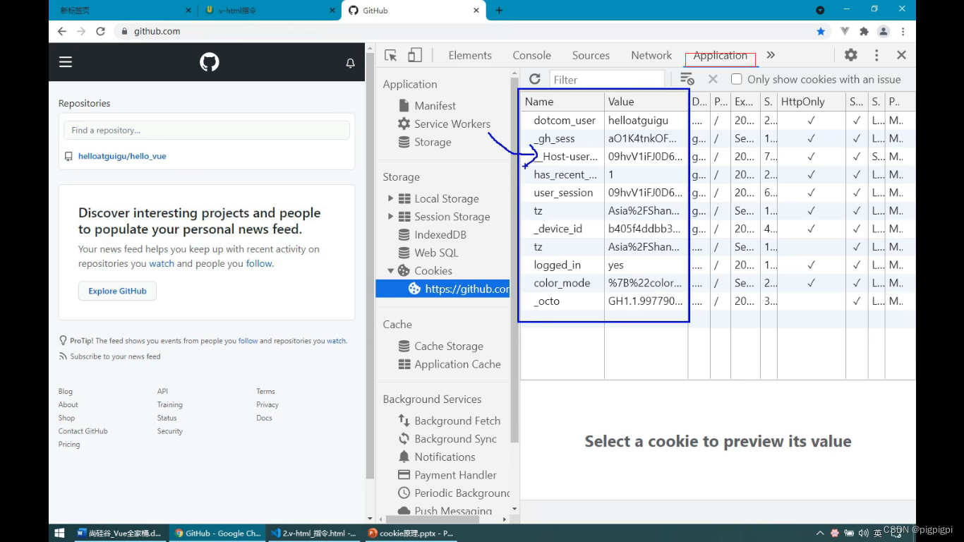Select Web SQL in the sidebar
964x542 pixels.
coord(436,253)
